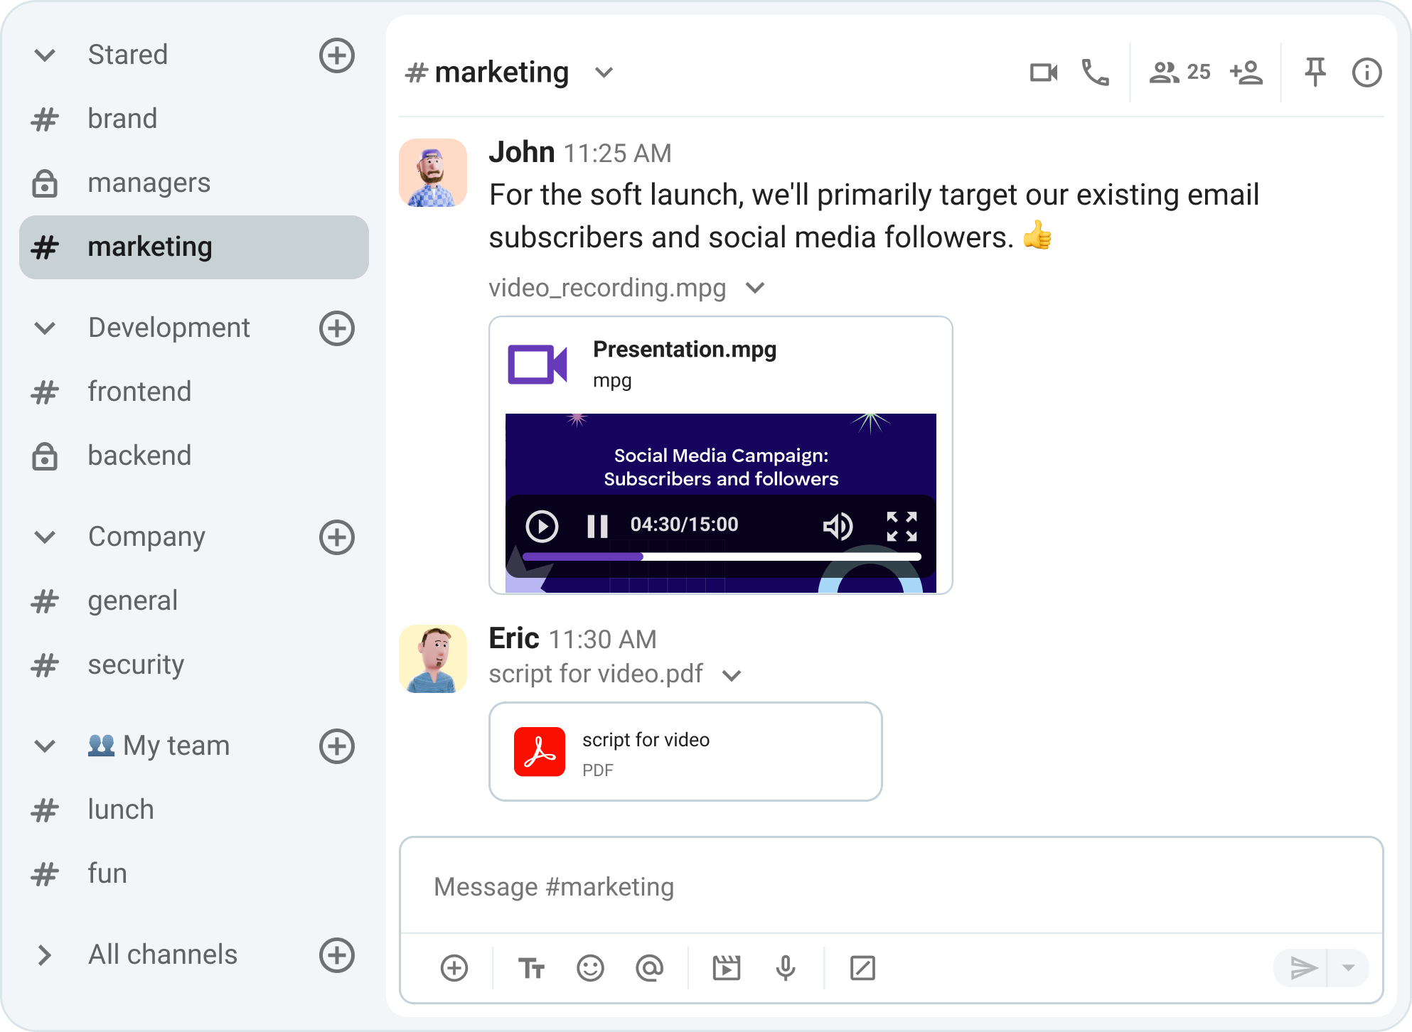Record a video message

click(726, 968)
